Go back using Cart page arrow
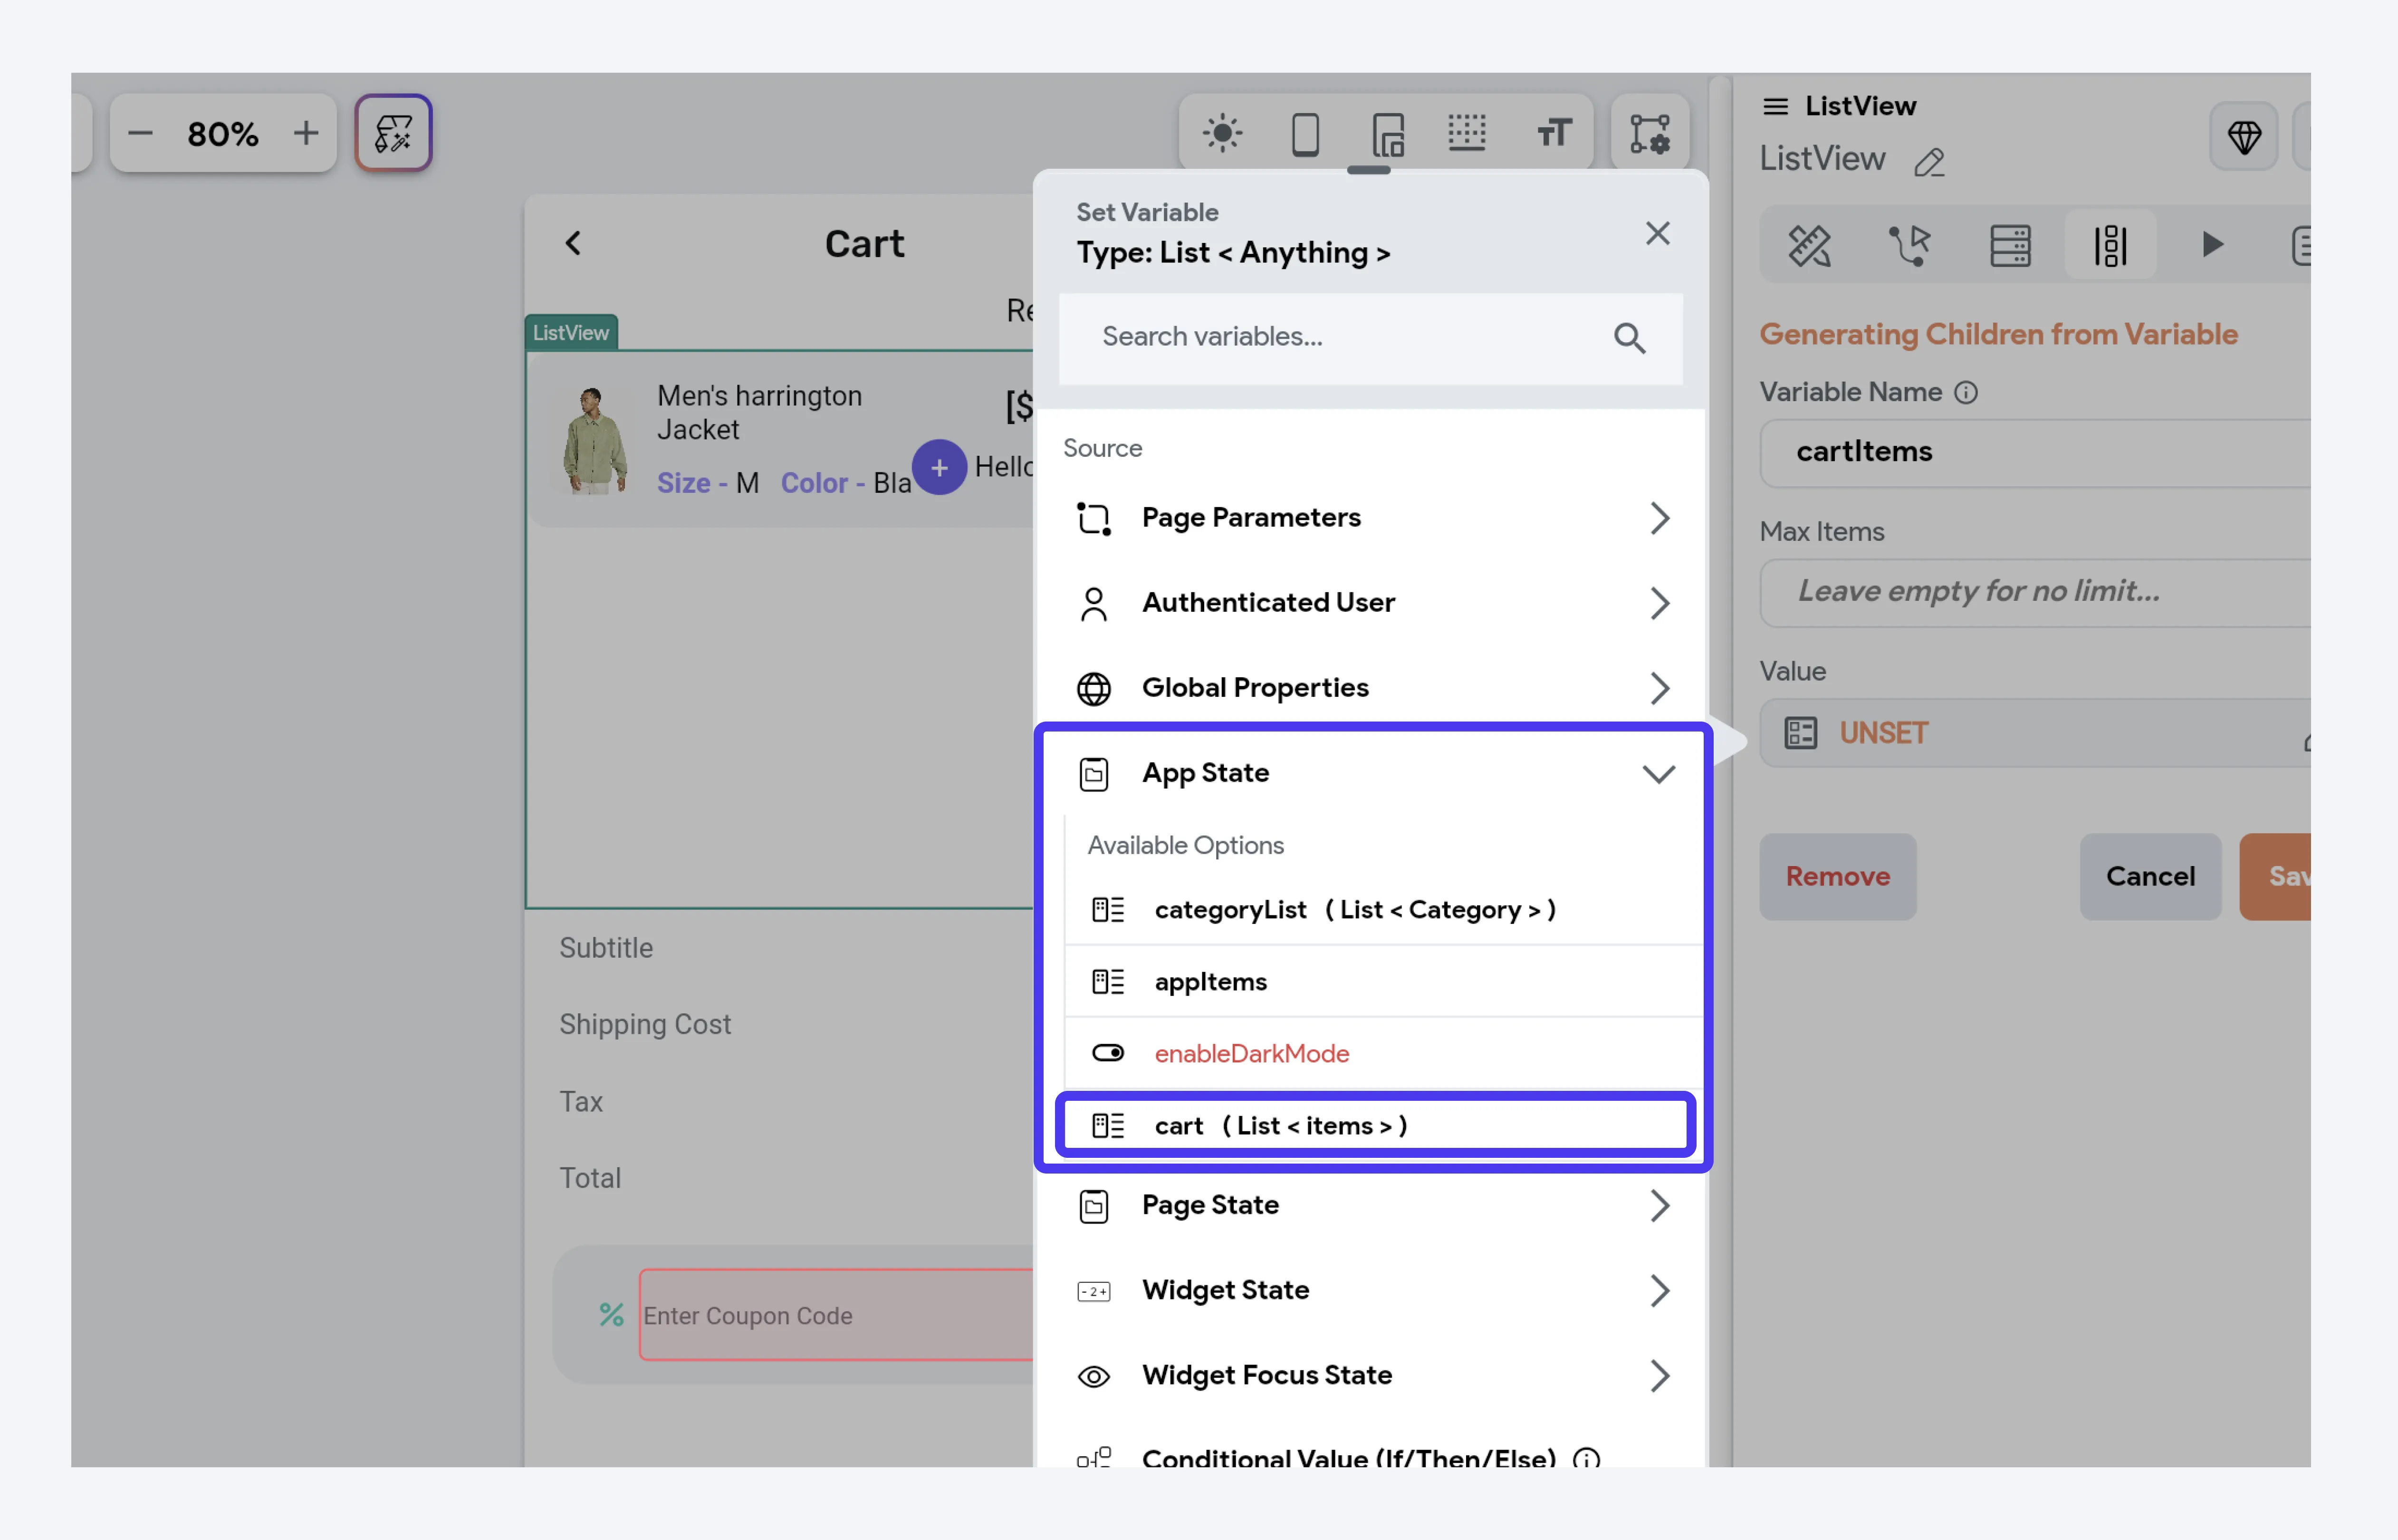Viewport: 2398px width, 1540px height. [x=573, y=243]
